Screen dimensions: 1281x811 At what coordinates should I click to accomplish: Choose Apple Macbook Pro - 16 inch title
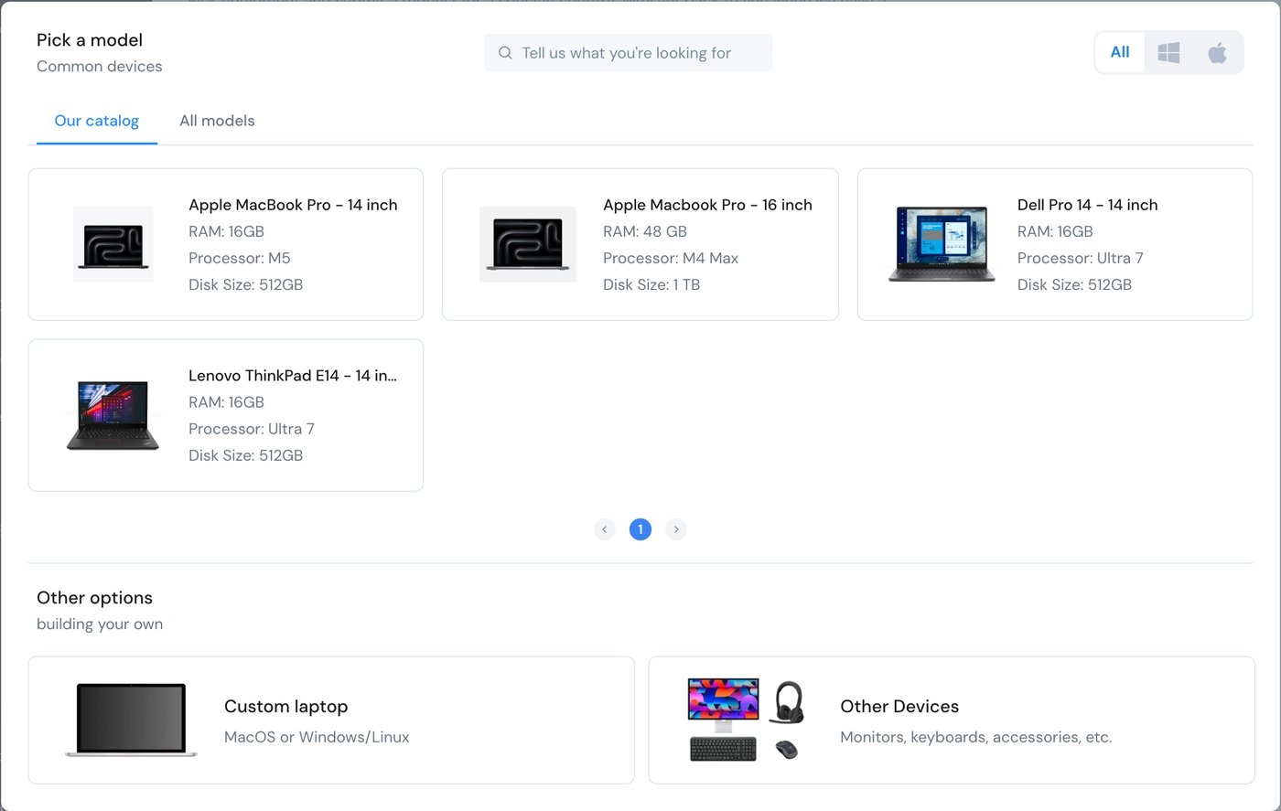point(707,205)
